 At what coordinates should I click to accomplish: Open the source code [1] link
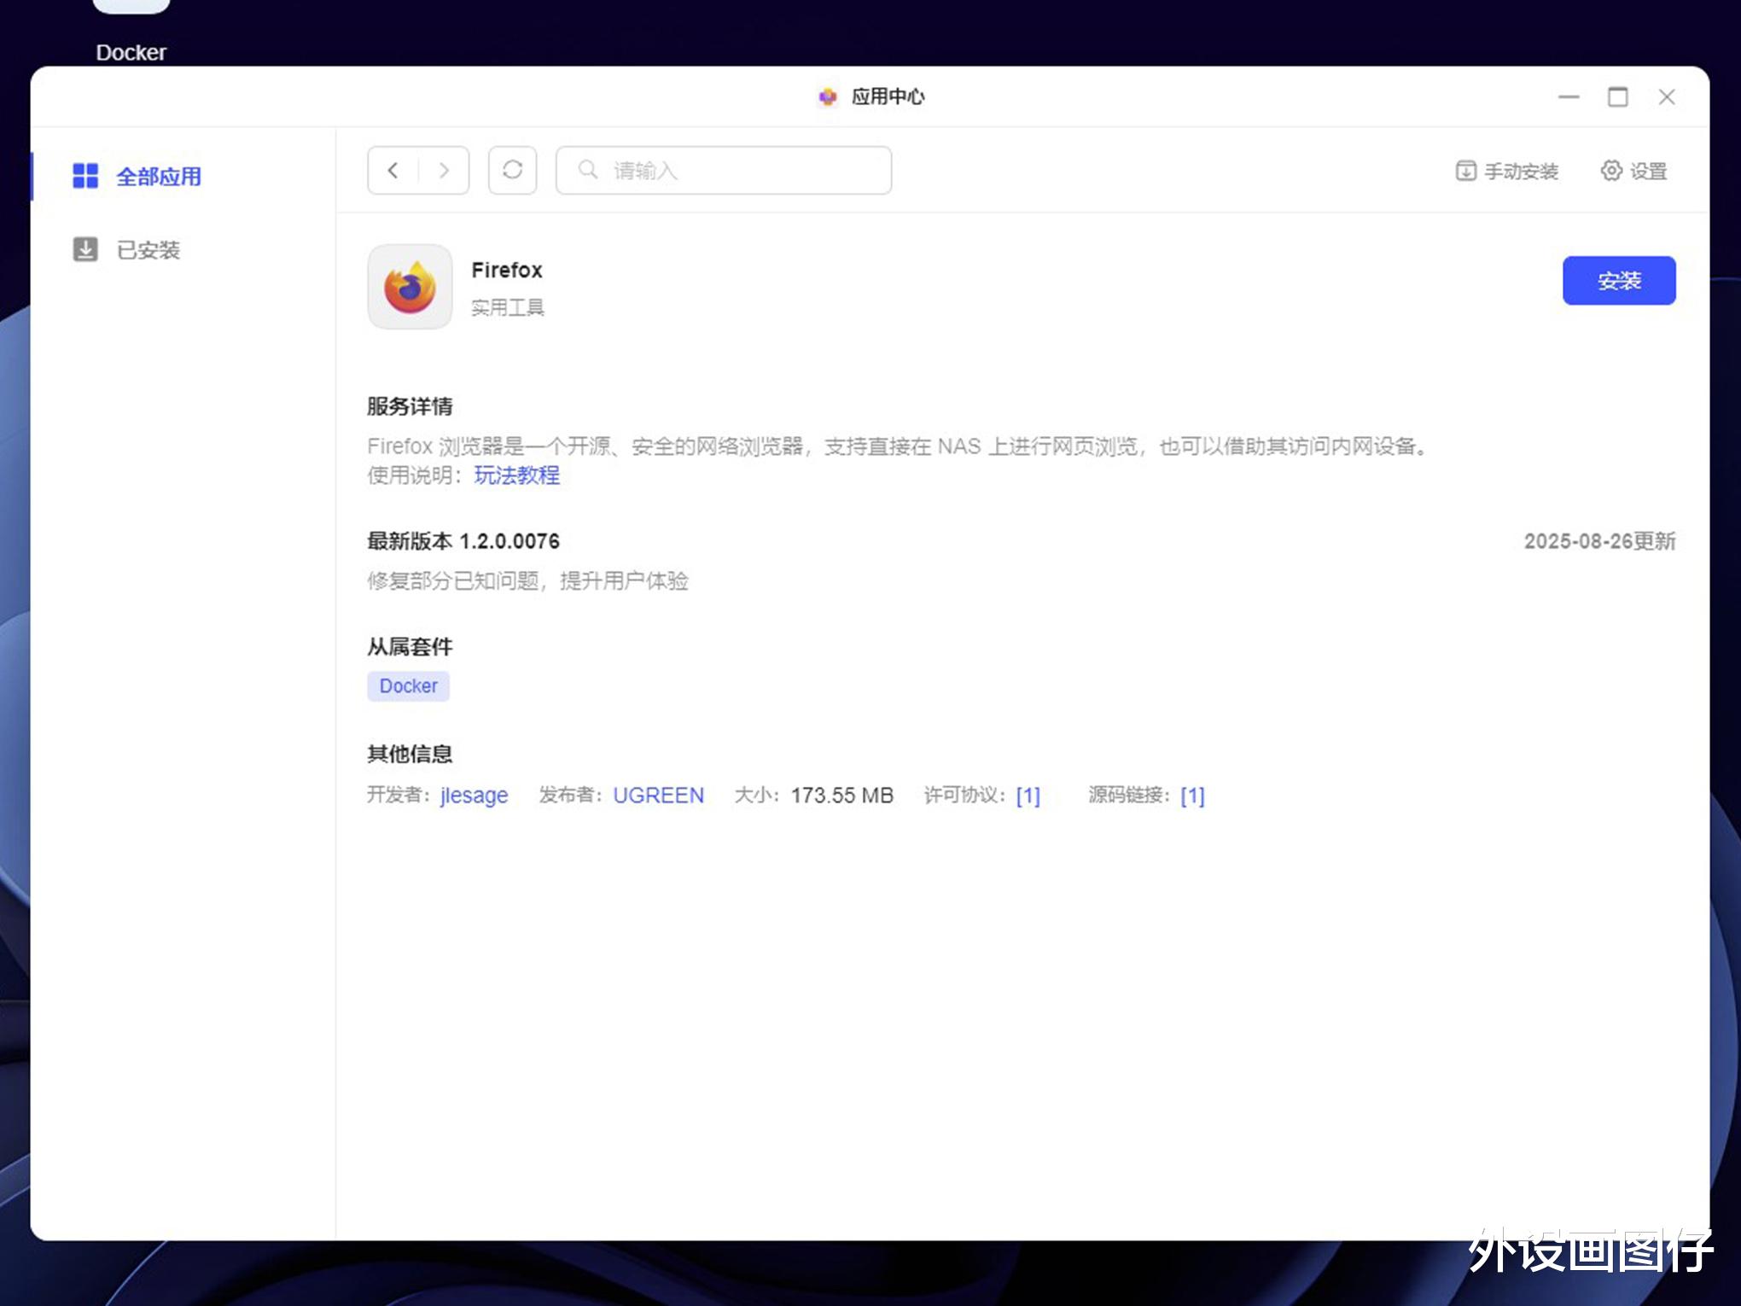(x=1192, y=796)
